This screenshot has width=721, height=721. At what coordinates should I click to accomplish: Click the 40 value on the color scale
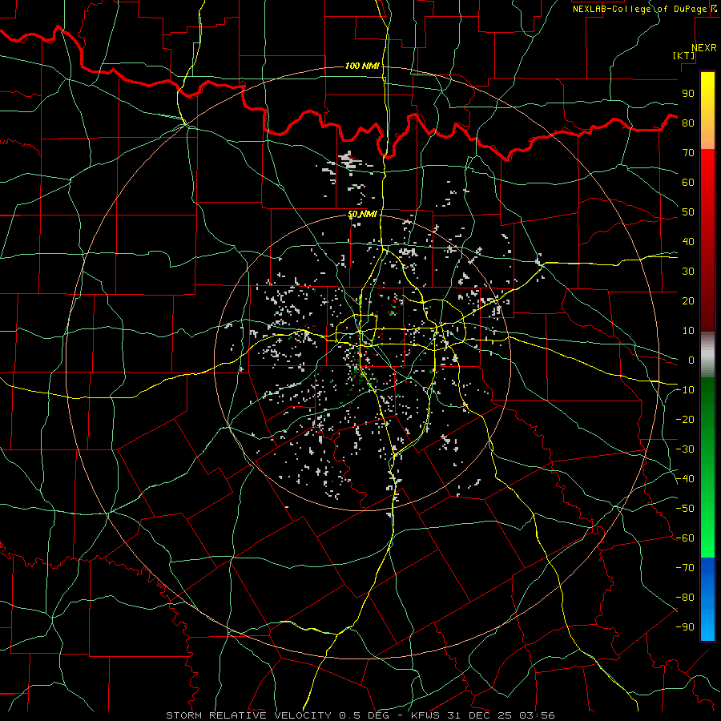tap(688, 242)
